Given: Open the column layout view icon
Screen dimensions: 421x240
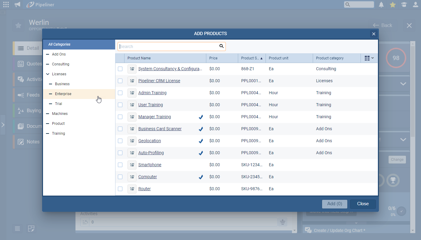Looking at the screenshot, I should click(369, 58).
